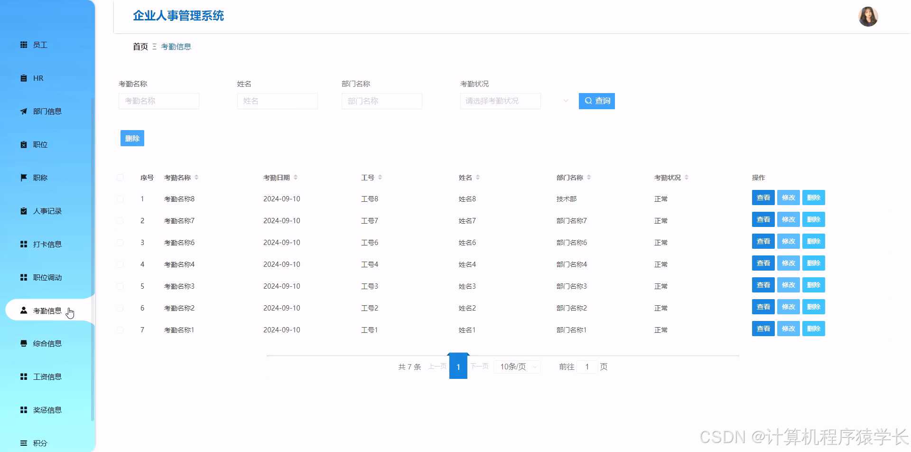Select the 员工 sidebar icon
Image resolution: width=911 pixels, height=452 pixels.
tap(24, 45)
